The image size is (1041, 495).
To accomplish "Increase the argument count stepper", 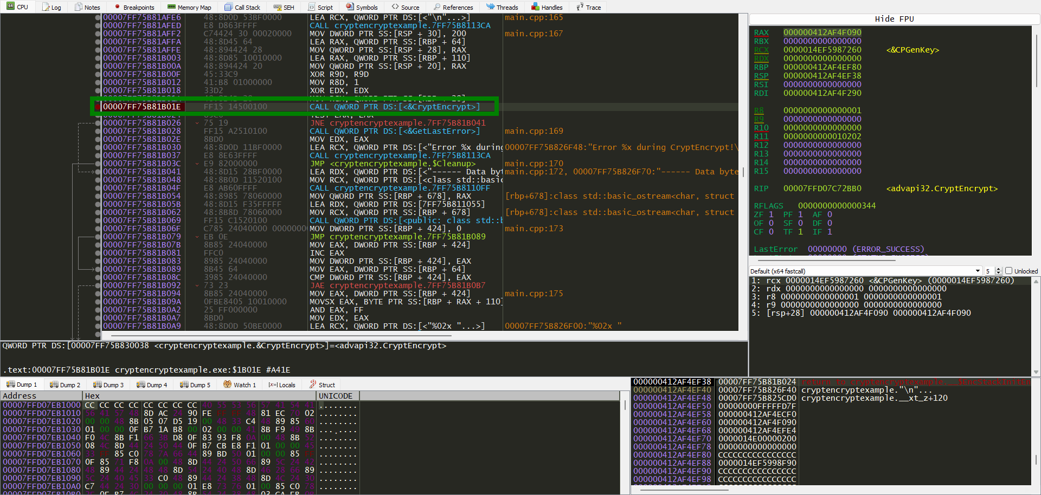I will click(x=999, y=269).
